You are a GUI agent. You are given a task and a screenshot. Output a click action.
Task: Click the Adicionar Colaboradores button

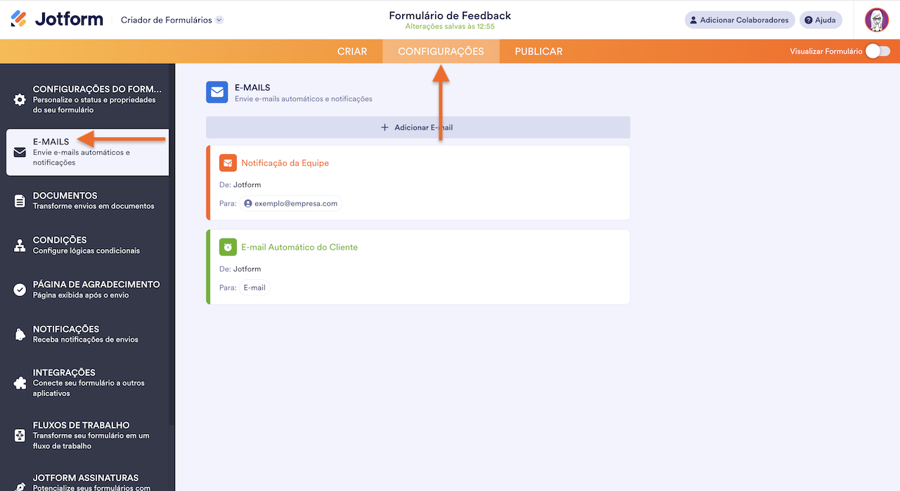[740, 20]
